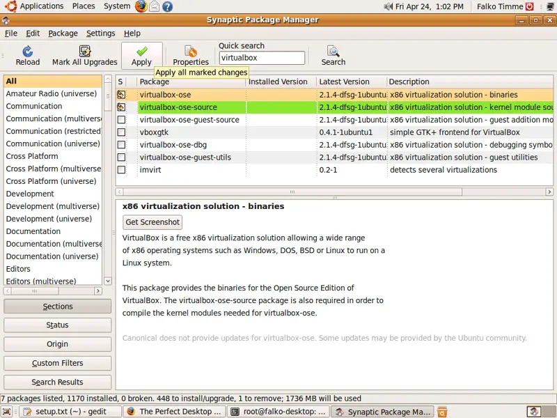Mark the imvirt package checkbox
The image size is (557, 418).
tap(121, 169)
